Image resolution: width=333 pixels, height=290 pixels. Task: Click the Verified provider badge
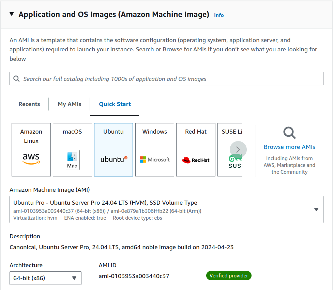(229, 276)
